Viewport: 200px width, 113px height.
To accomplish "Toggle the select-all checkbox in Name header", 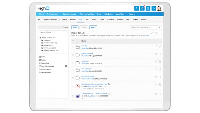I will pos(73,41).
